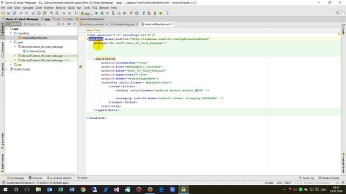Click the green Run app button
The height and width of the screenshot is (194, 346).
96,13
